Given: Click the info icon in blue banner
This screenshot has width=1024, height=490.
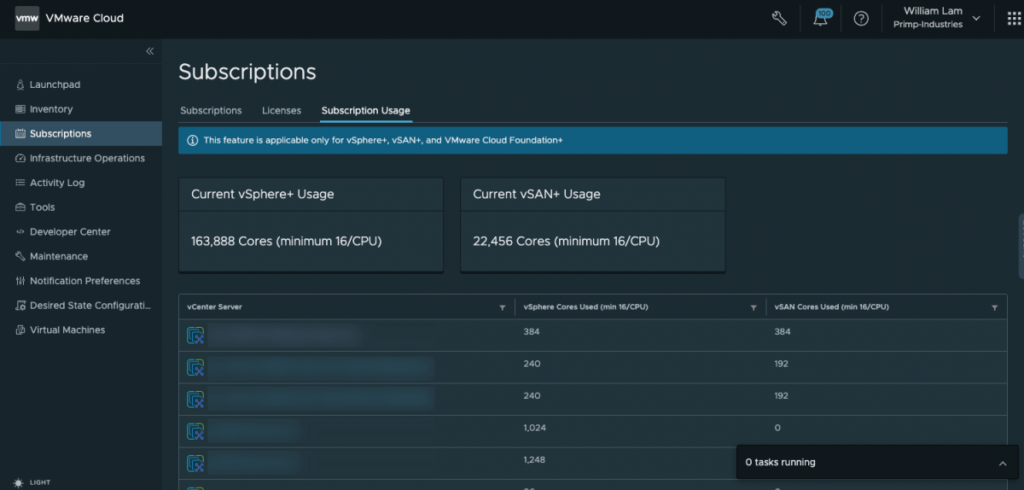Looking at the screenshot, I should click(x=192, y=140).
